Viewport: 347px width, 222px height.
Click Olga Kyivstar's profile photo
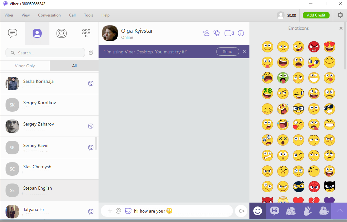110,33
